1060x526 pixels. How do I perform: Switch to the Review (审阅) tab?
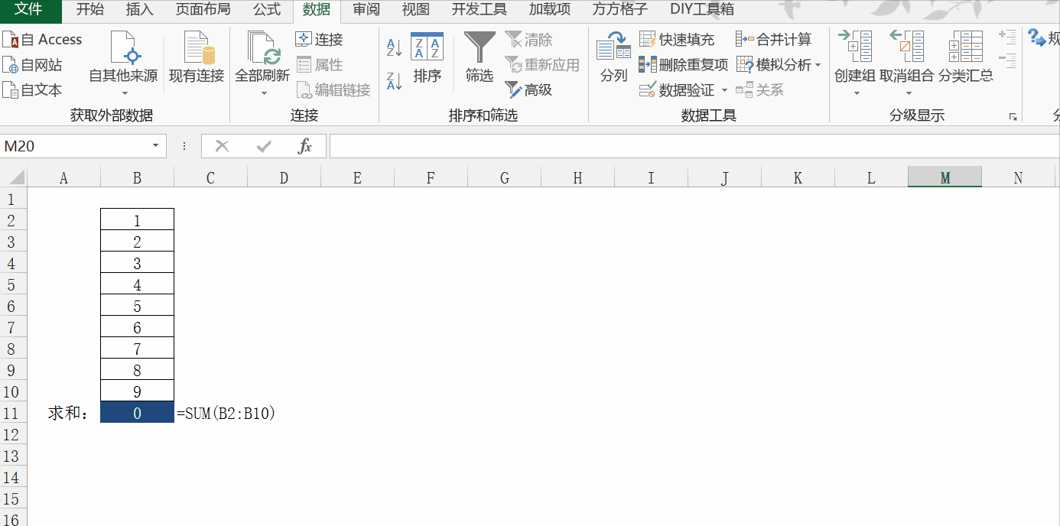(x=366, y=10)
